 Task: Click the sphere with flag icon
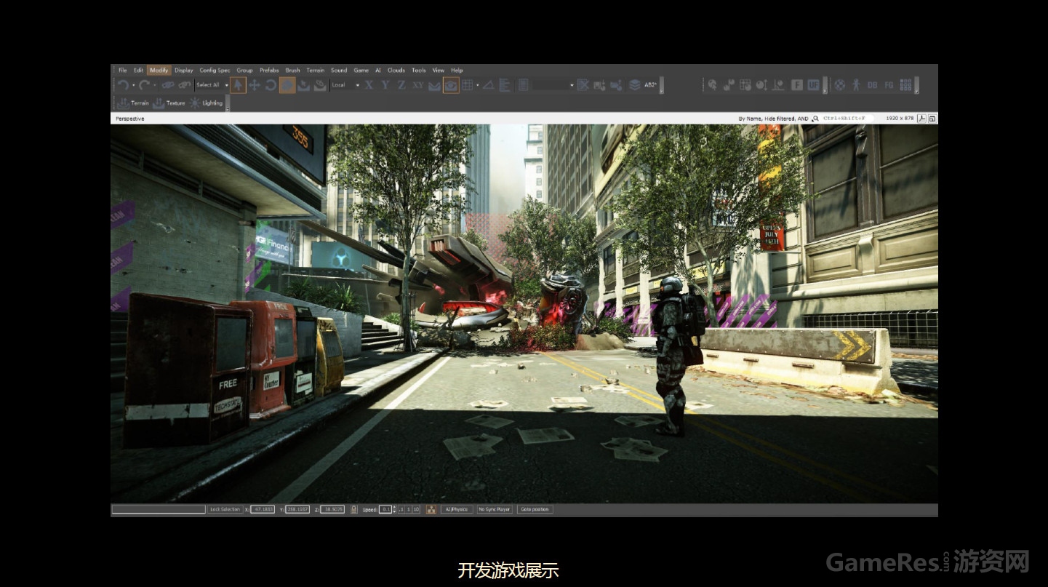pyautogui.click(x=729, y=85)
